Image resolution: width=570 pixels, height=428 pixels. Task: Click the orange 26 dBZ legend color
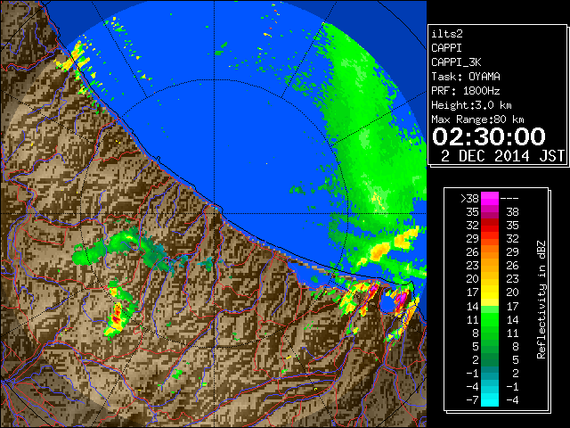tap(490, 251)
